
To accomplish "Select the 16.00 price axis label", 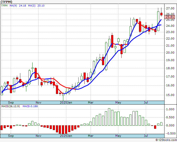I will point(170,85).
